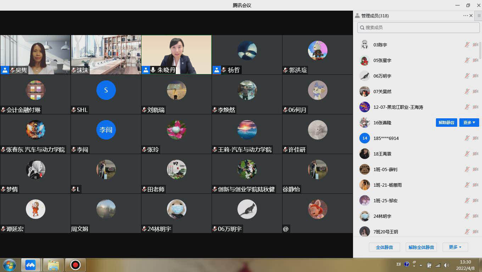Image resolution: width=482 pixels, height=272 pixels.
Task: Open the screen recorder icon in taskbar
Action: pyautogui.click(x=75, y=265)
